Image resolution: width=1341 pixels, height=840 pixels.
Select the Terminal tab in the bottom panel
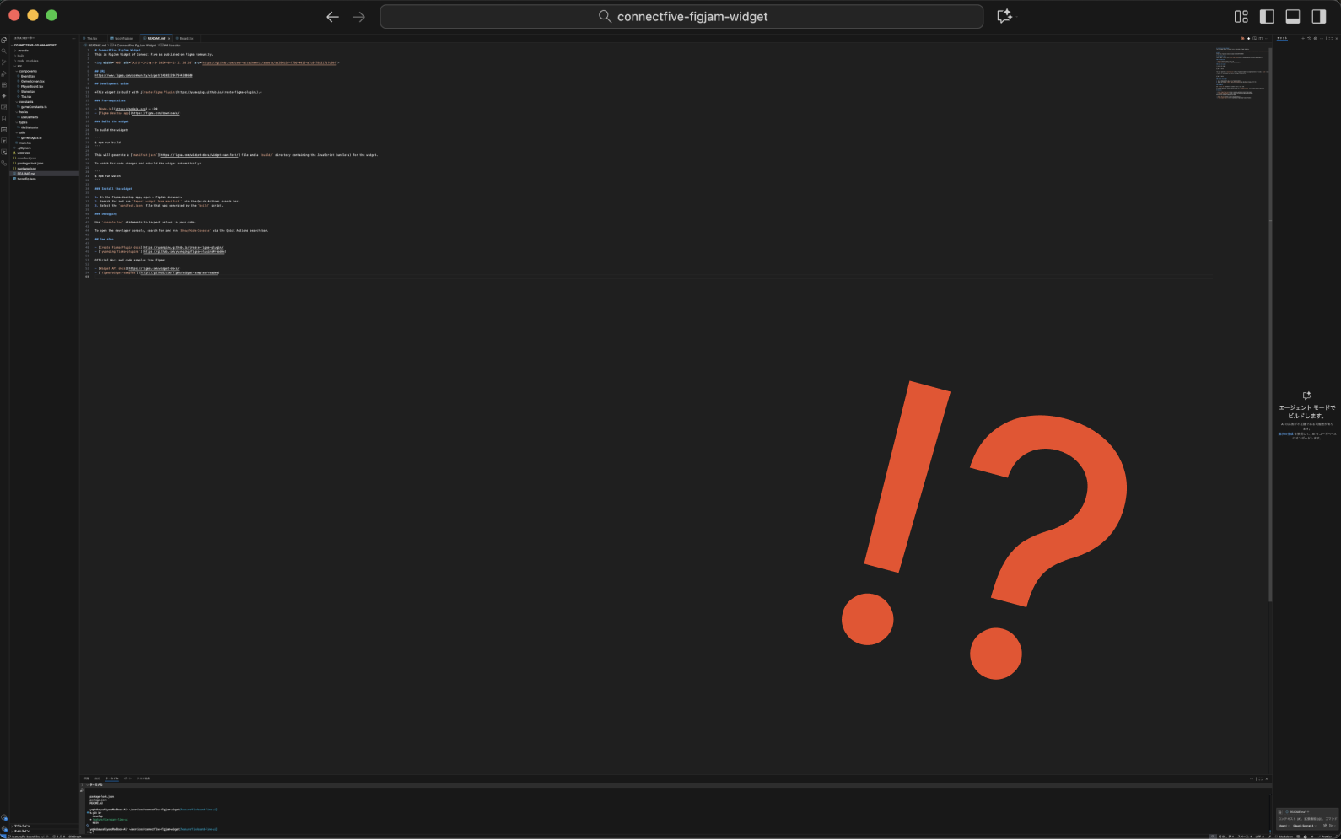click(112, 778)
